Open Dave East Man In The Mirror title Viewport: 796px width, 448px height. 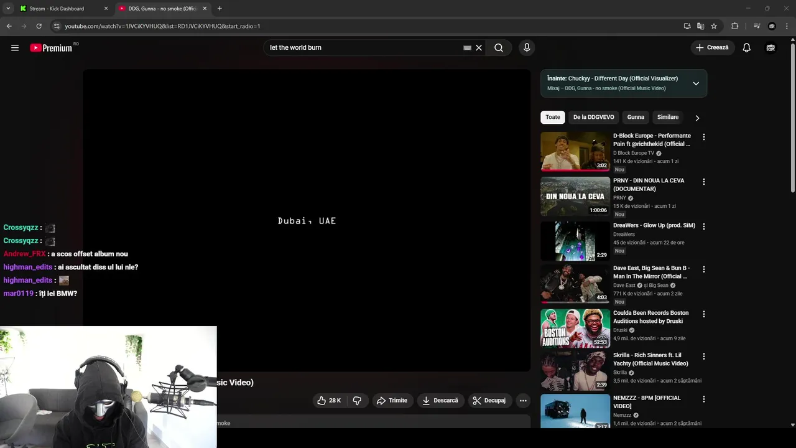coord(651,272)
